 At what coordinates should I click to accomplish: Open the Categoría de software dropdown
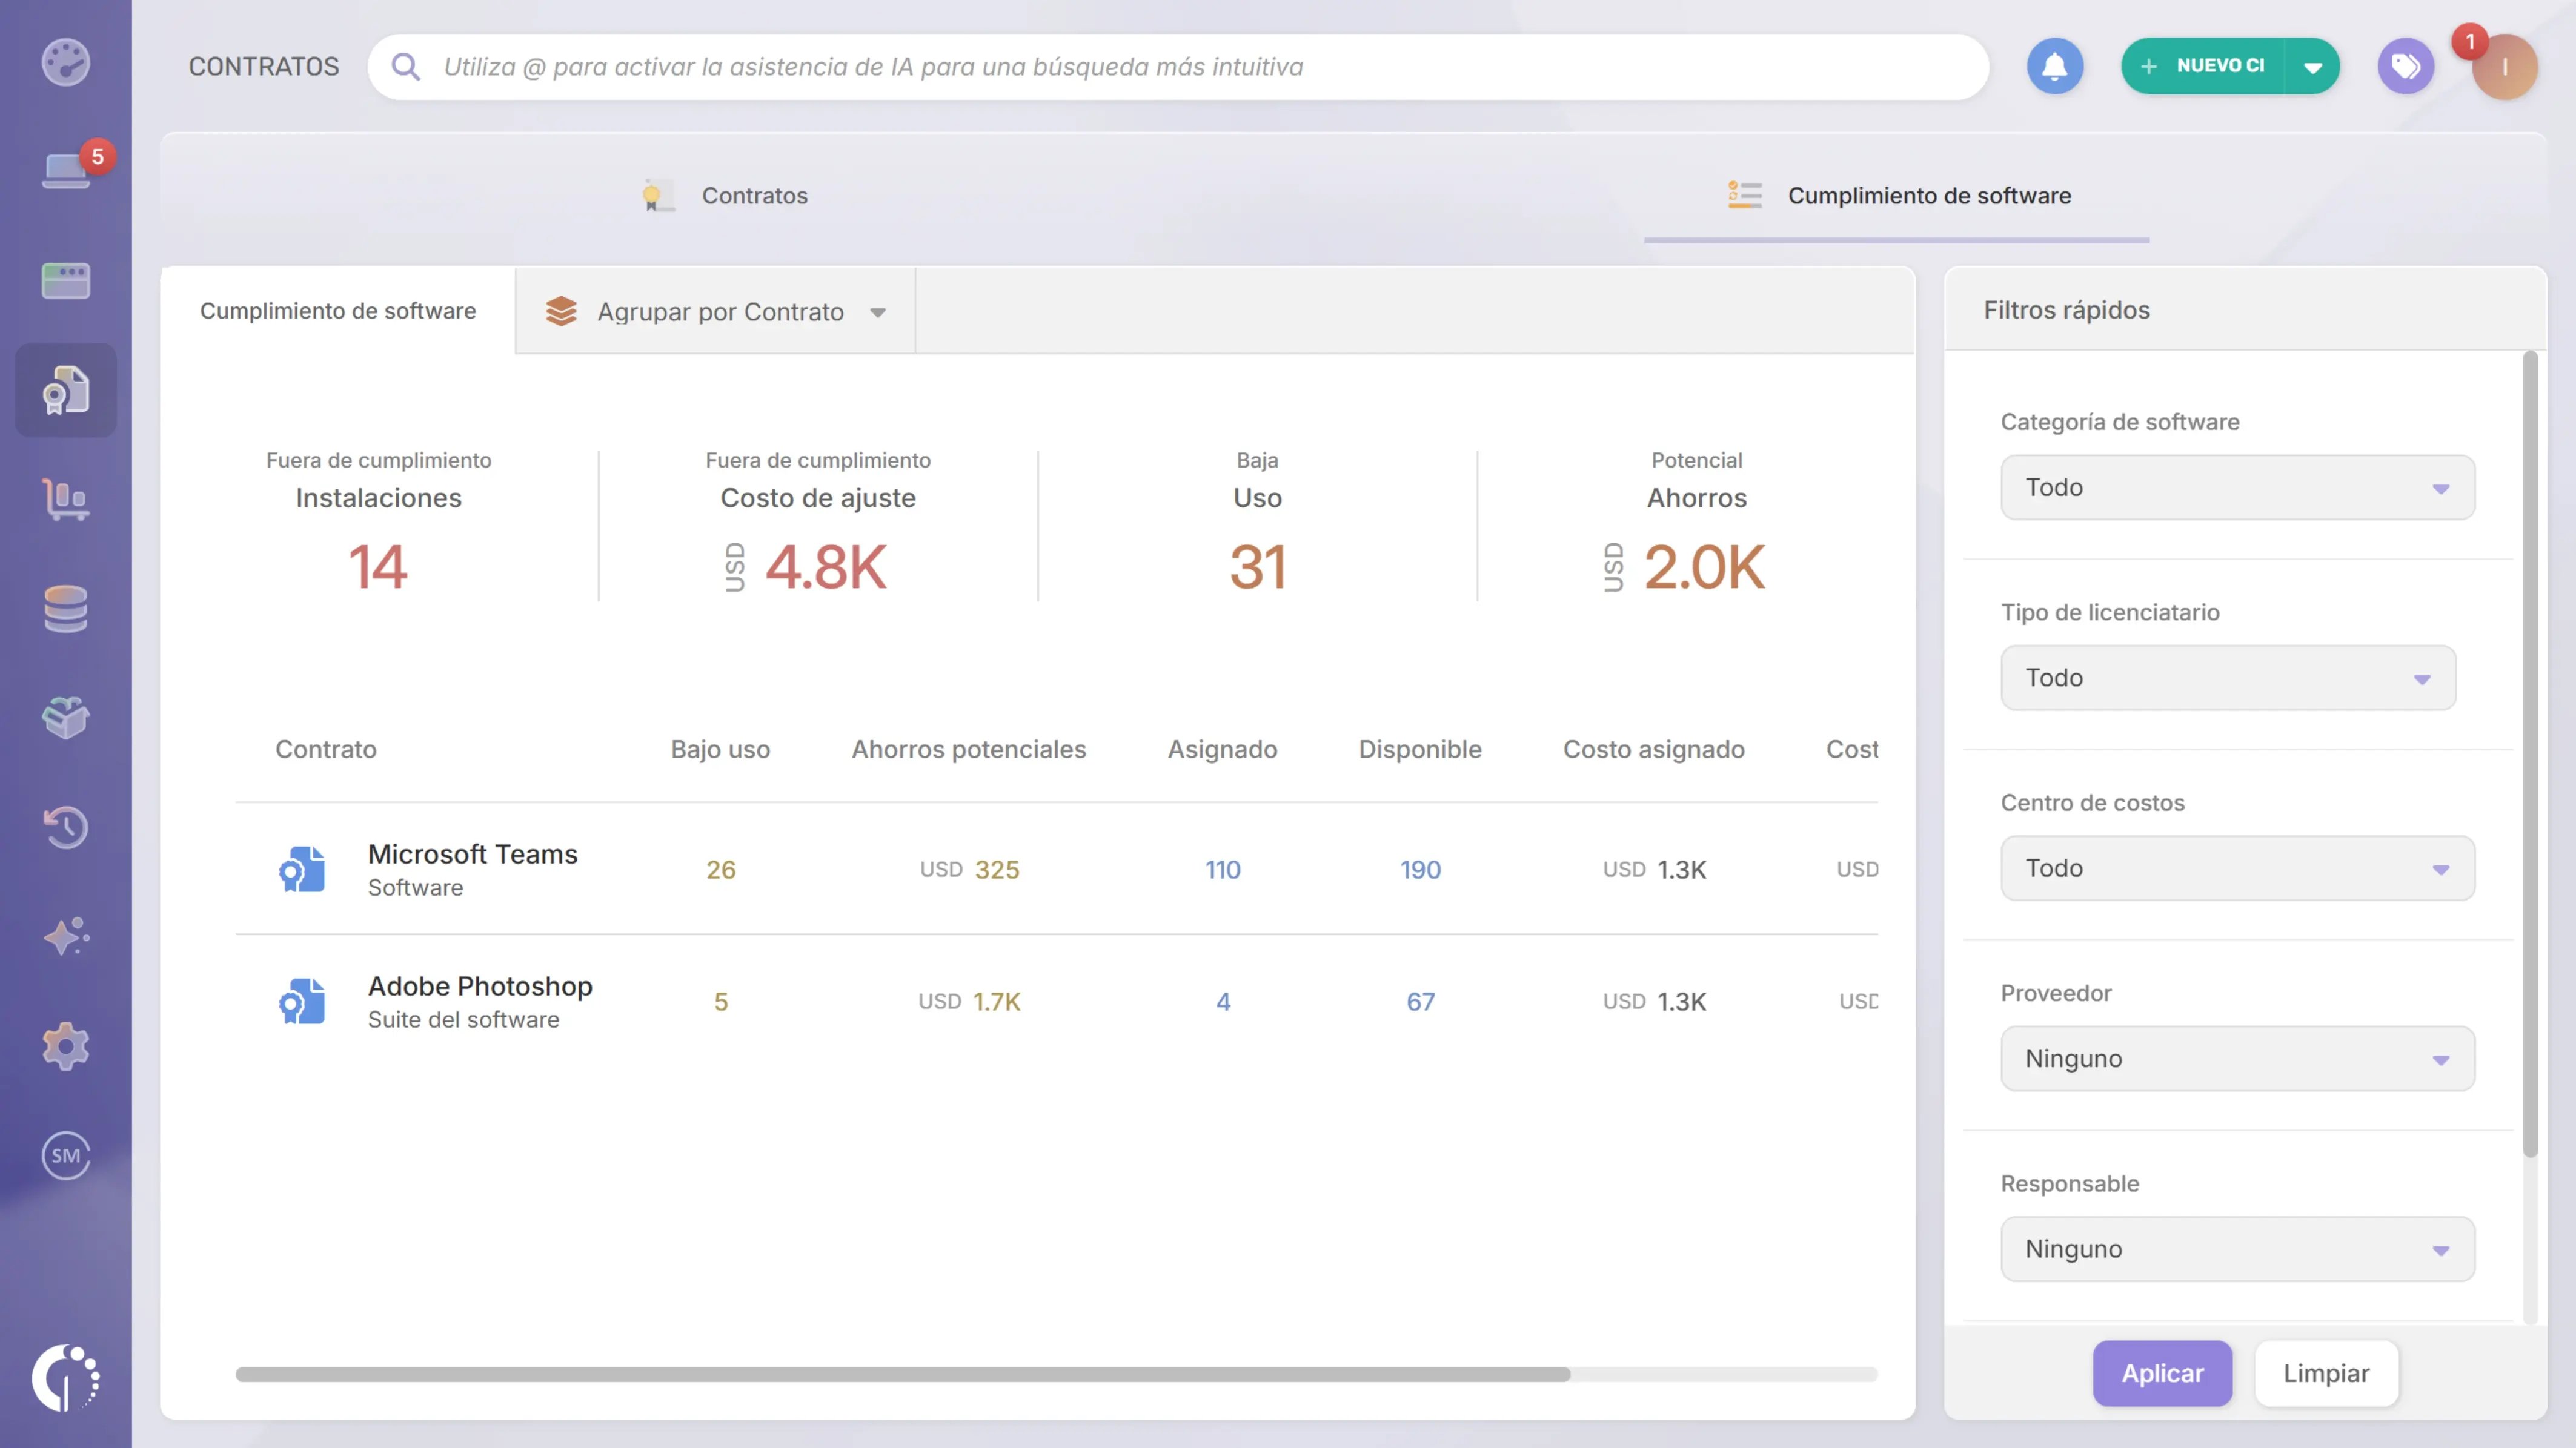[x=2237, y=488]
